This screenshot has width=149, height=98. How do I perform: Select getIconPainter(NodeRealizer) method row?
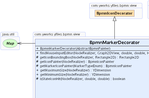75,62
